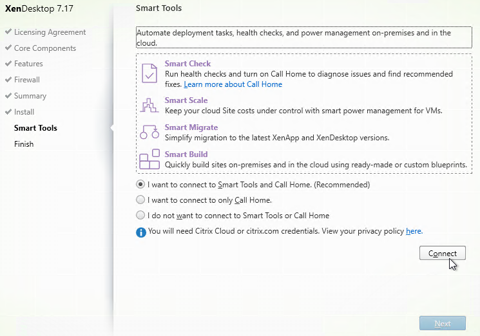Click the Smart Scale icon

[x=149, y=106]
